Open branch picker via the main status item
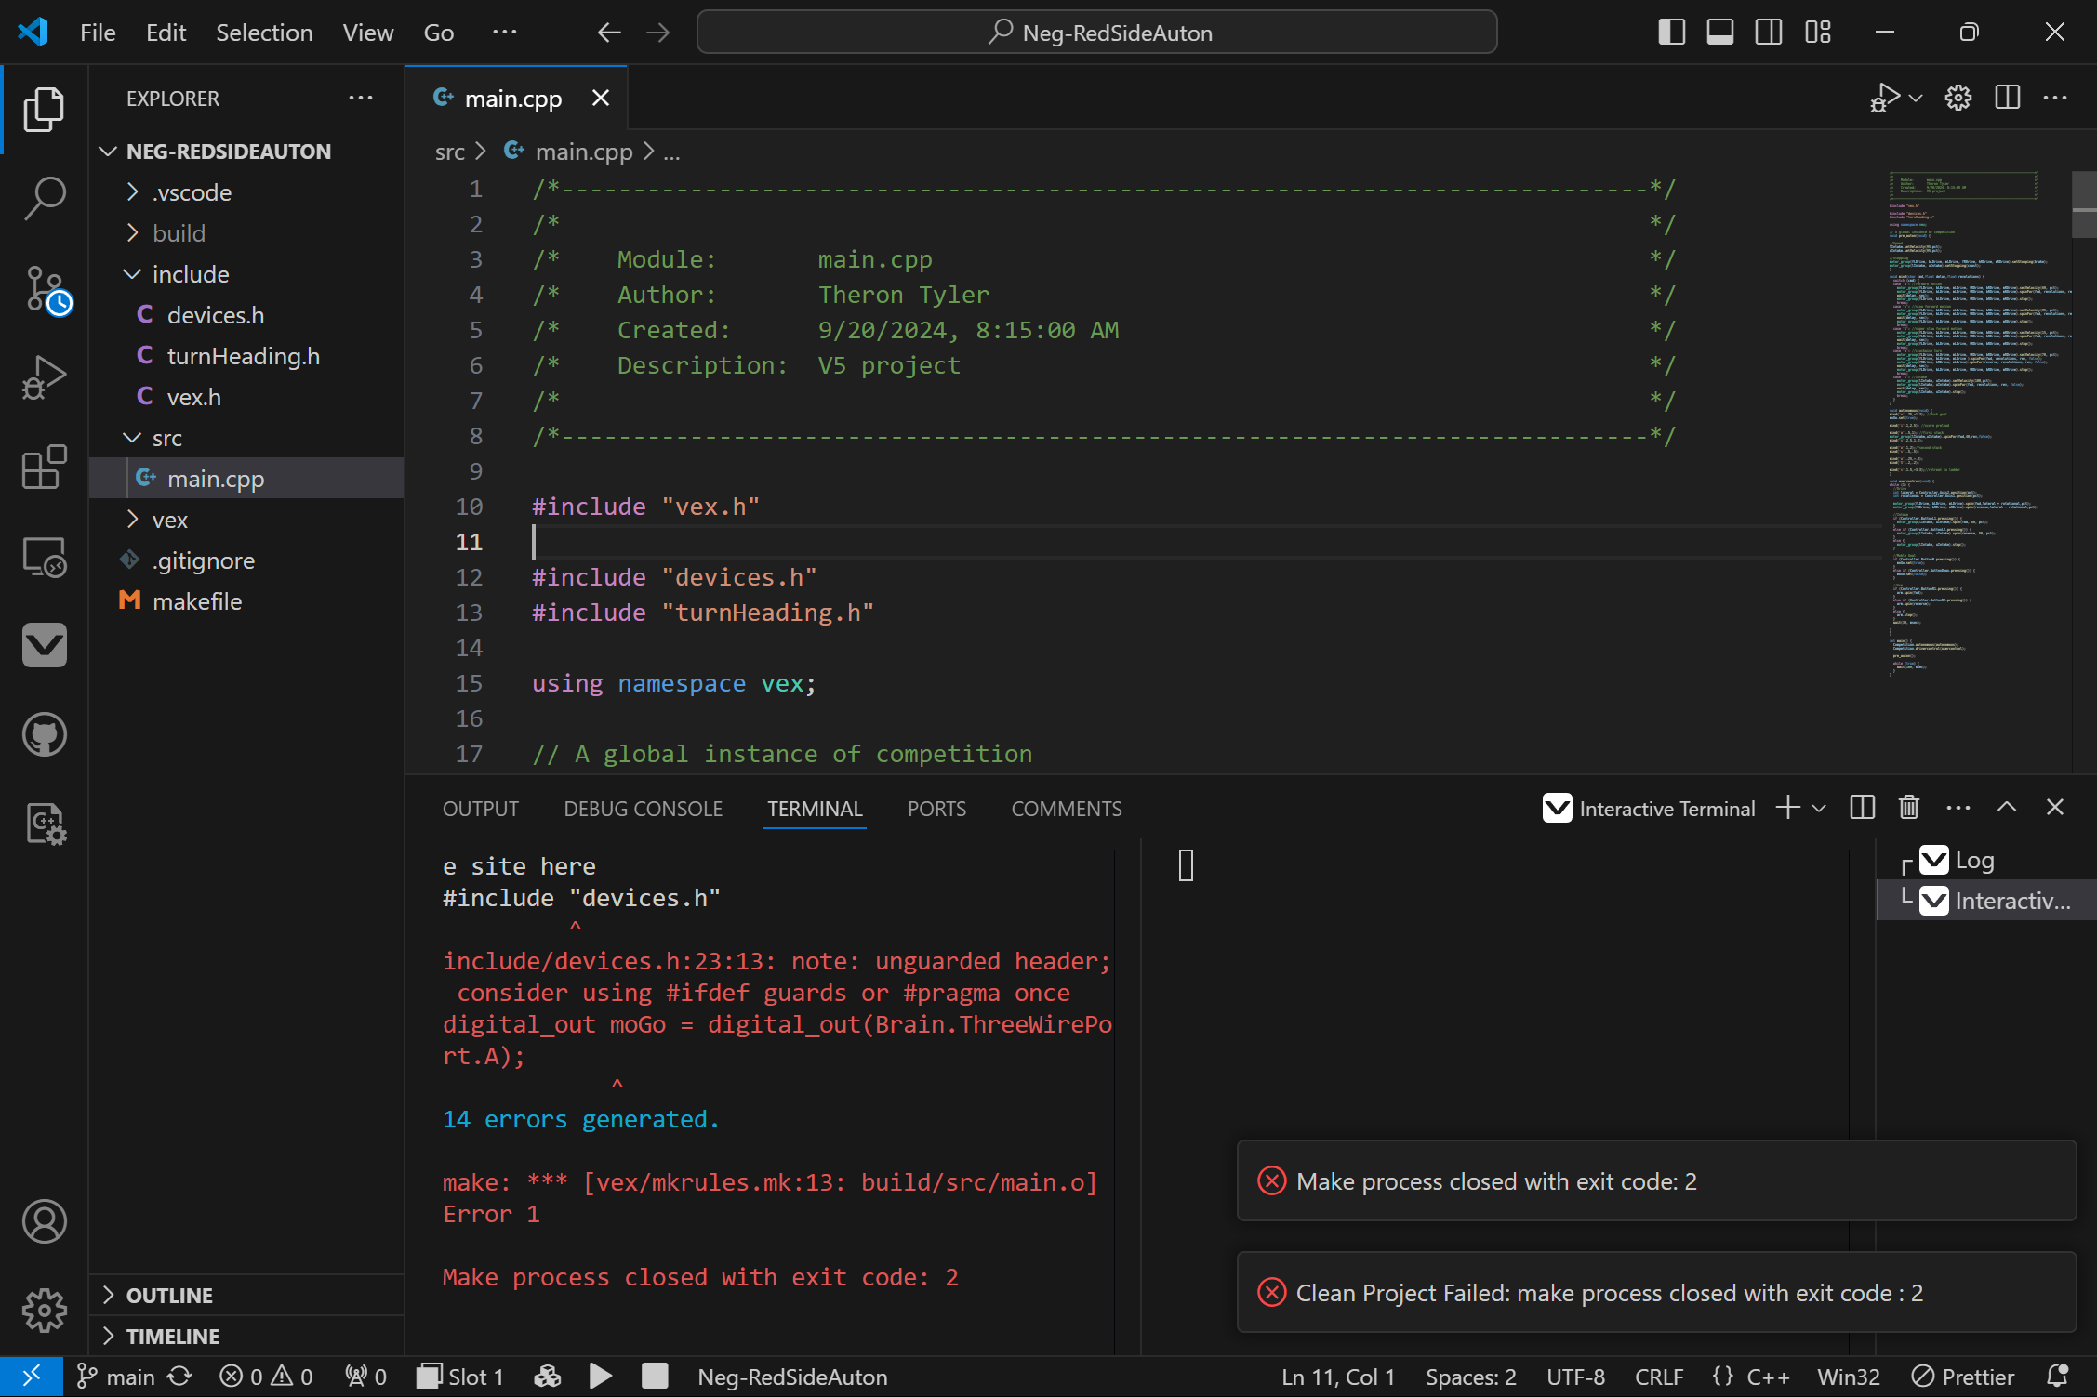This screenshot has height=1397, width=2097. coord(117,1377)
